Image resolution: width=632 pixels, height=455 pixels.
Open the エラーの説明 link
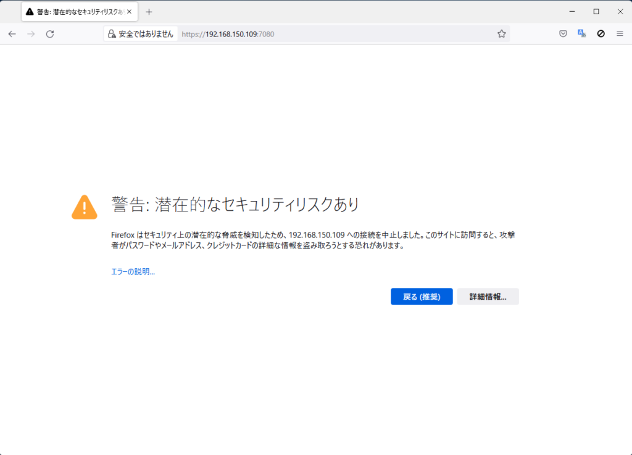(133, 271)
